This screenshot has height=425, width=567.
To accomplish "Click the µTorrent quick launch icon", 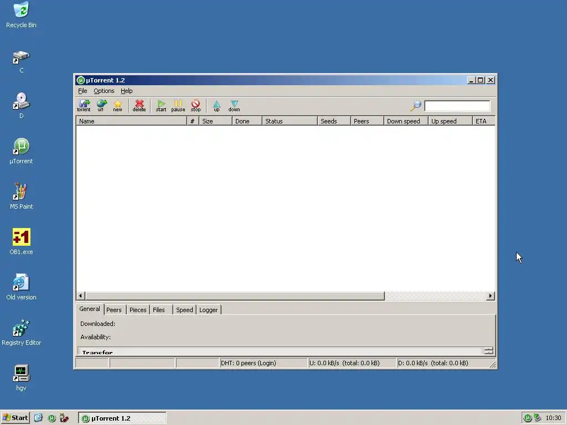I will click(x=51, y=418).
